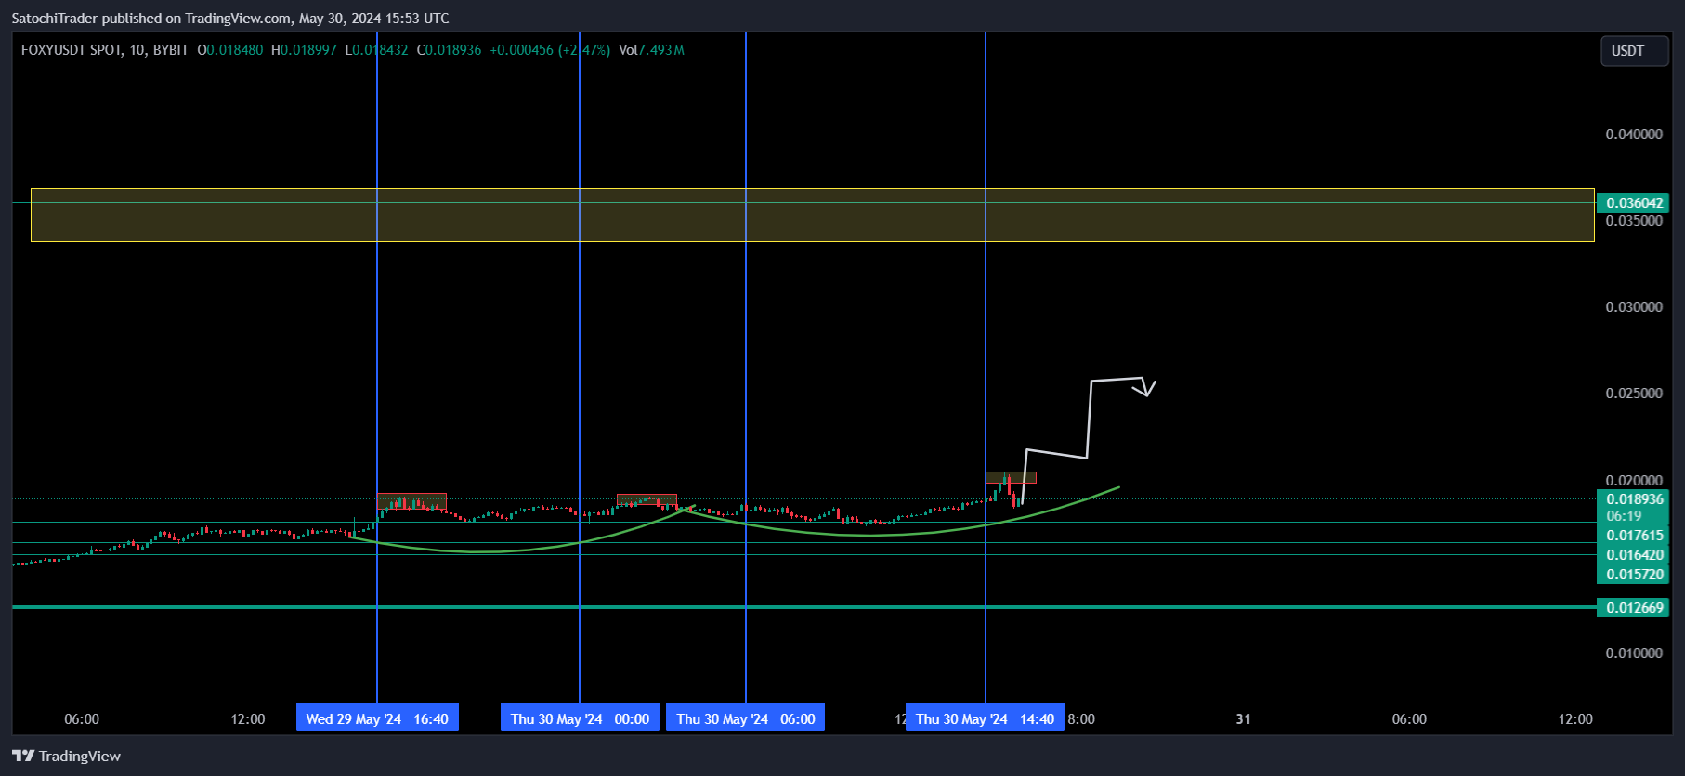Image resolution: width=1685 pixels, height=776 pixels.
Task: Click the FOXYUSDT SPOT symbol title
Action: pos(72,50)
